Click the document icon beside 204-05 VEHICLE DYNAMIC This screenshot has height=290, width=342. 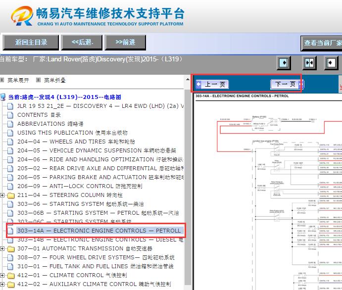point(10,150)
